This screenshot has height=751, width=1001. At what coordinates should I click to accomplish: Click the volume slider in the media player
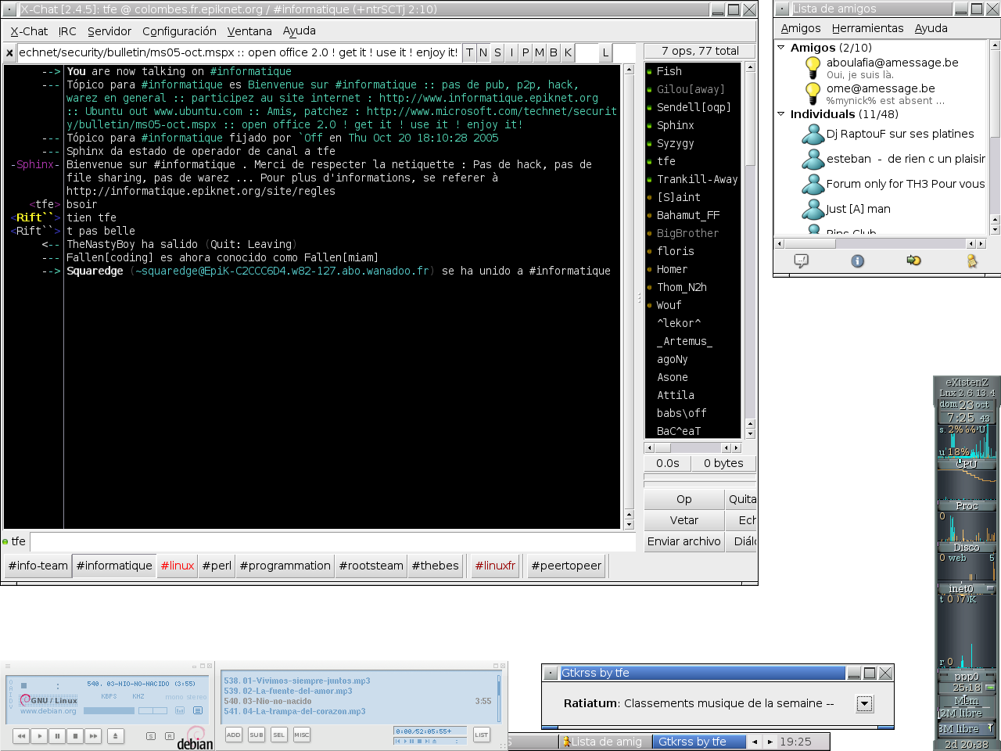[x=109, y=711]
